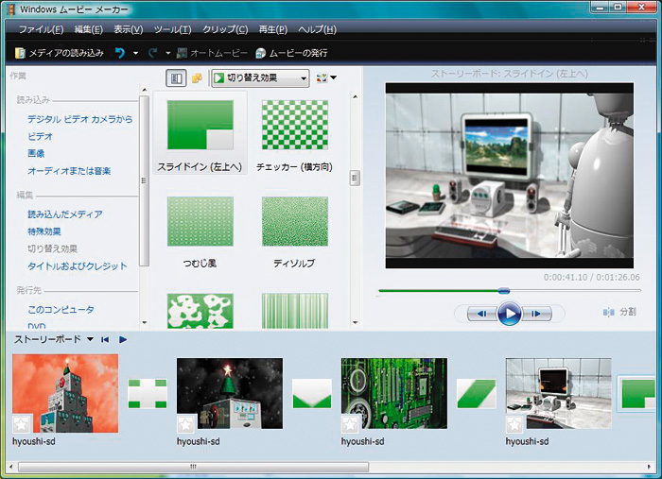The image size is (662, 479).
Task: Click the メディアの読み込み import media button
Action: (59, 53)
